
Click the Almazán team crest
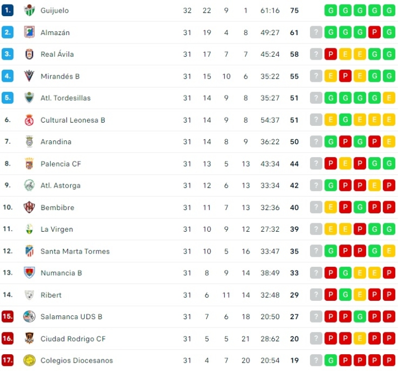29,32
